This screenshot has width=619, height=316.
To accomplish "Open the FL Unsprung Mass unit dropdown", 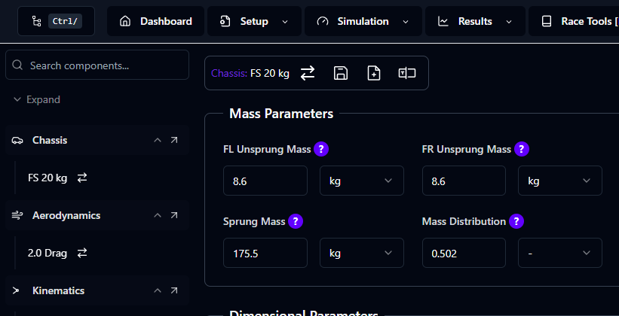I will [361, 181].
